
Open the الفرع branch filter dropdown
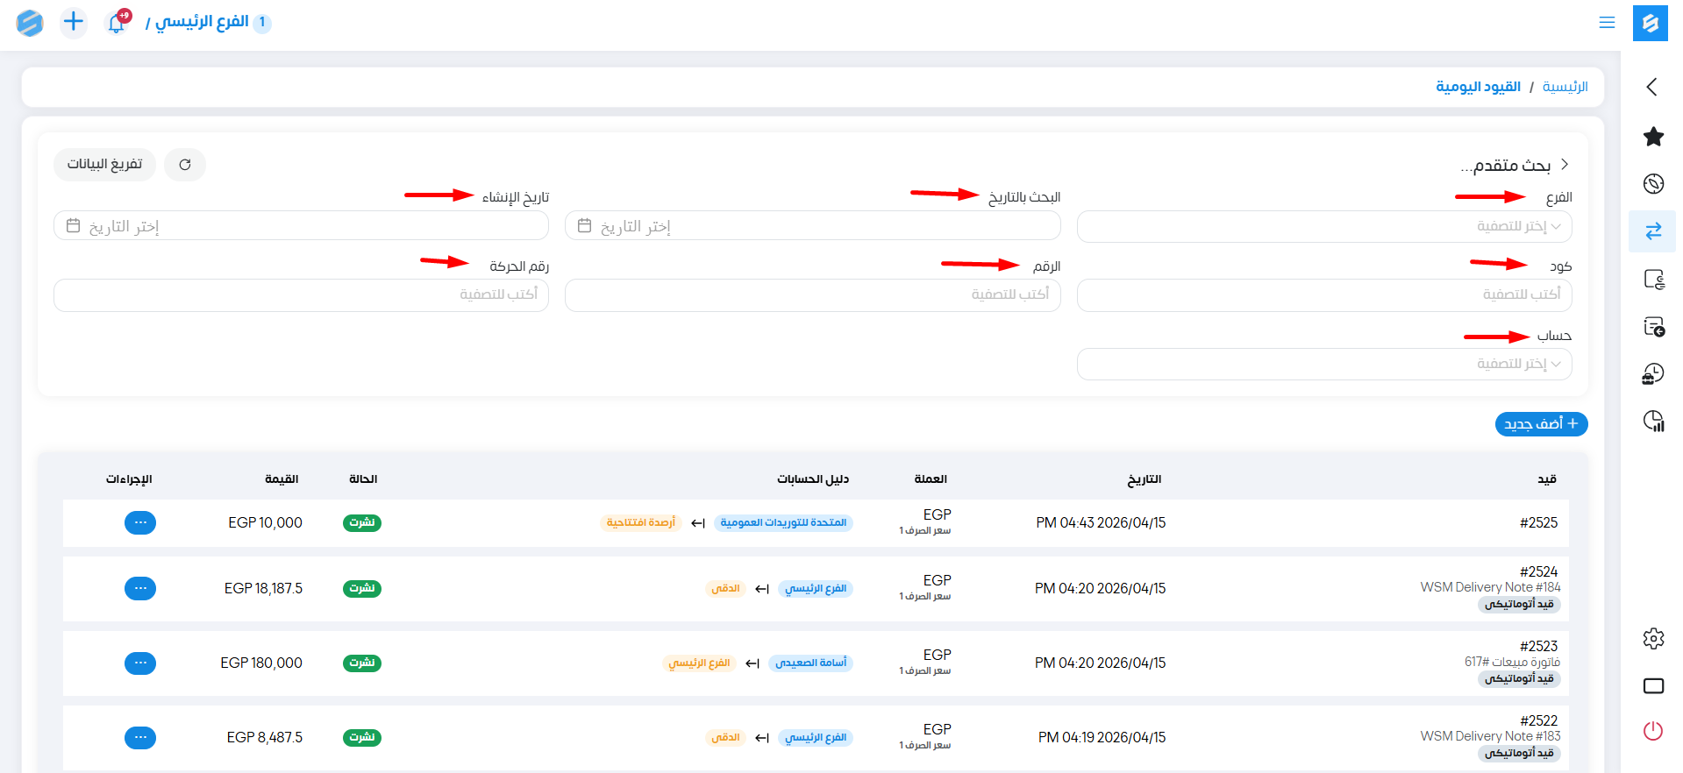point(1323,226)
